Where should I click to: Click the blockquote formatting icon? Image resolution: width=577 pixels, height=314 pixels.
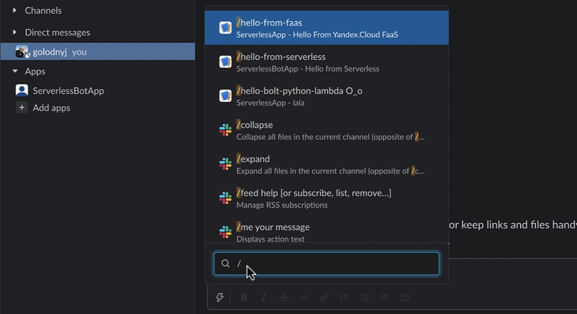tap(384, 298)
